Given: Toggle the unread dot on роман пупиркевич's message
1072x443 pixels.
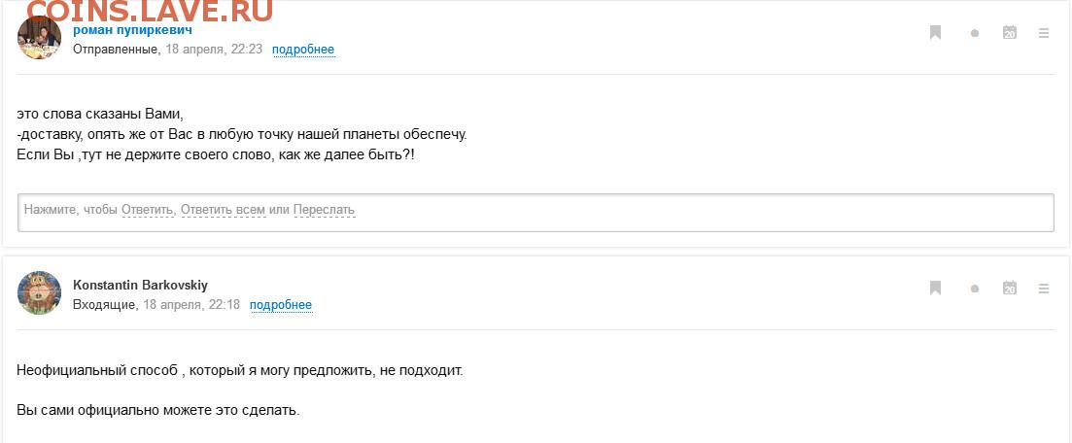Looking at the screenshot, I should 974,33.
